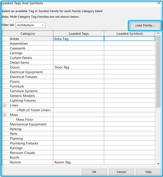Click the Loaded Symbols cell for Areas
Screen dimensions: 163x177
tap(130, 39)
